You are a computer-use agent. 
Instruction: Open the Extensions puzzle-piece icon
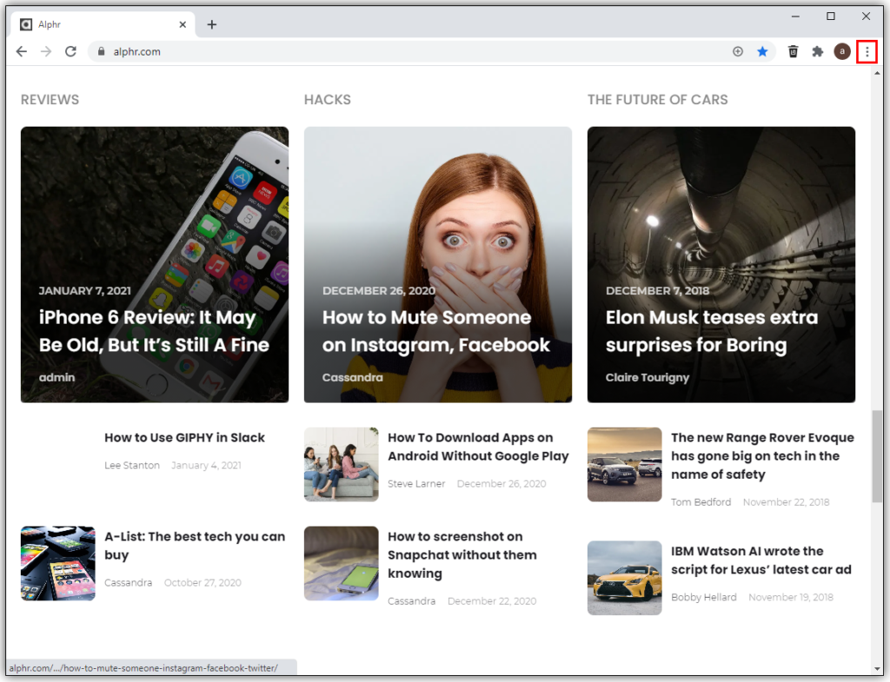click(817, 51)
